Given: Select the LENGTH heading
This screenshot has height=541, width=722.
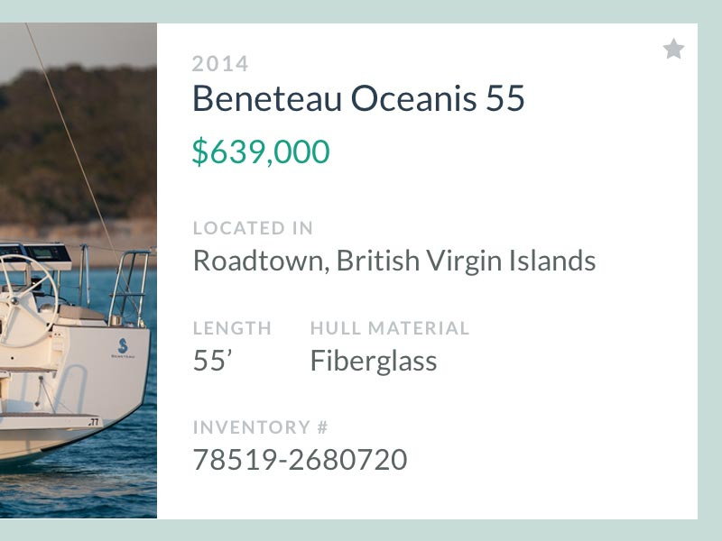Looking at the screenshot, I should tap(231, 327).
